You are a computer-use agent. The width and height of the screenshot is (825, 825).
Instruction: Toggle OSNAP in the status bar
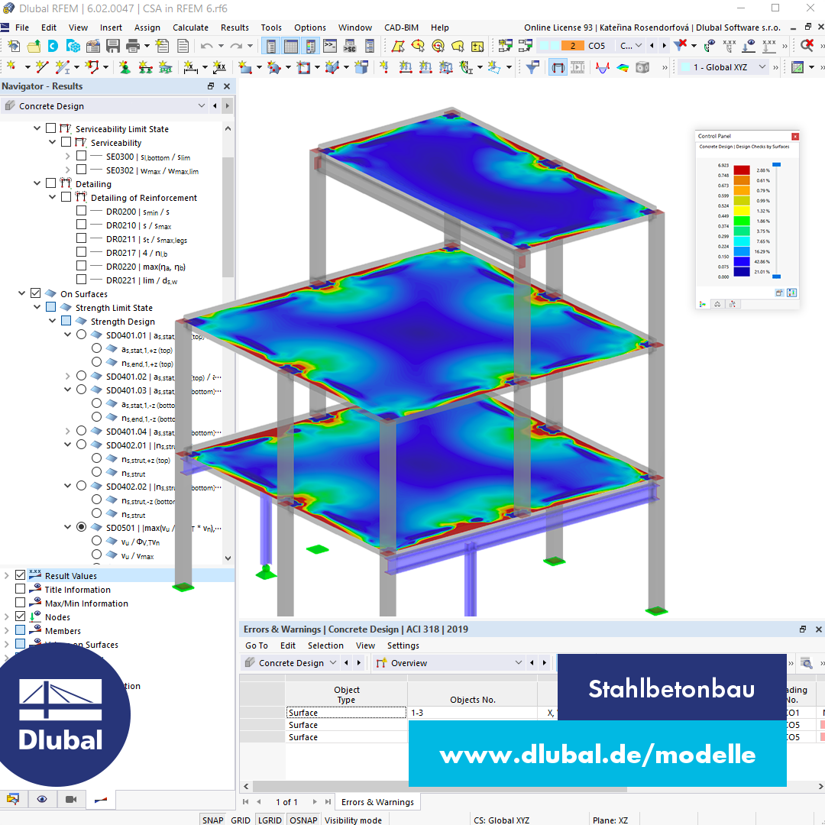point(303,820)
